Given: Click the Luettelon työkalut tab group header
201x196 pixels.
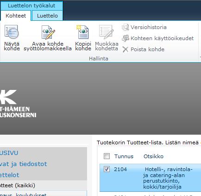Looking at the screenshot, I should pos(31,6).
